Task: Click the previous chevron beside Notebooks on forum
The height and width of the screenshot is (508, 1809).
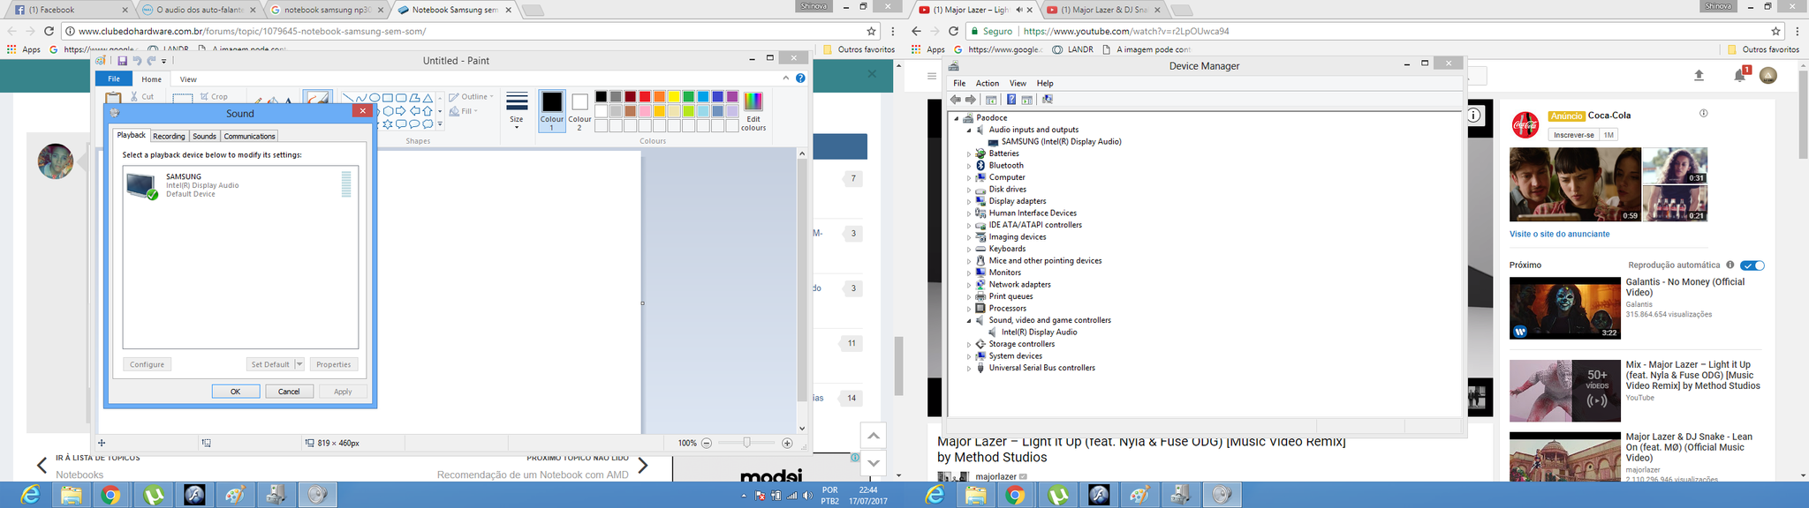Action: (42, 465)
